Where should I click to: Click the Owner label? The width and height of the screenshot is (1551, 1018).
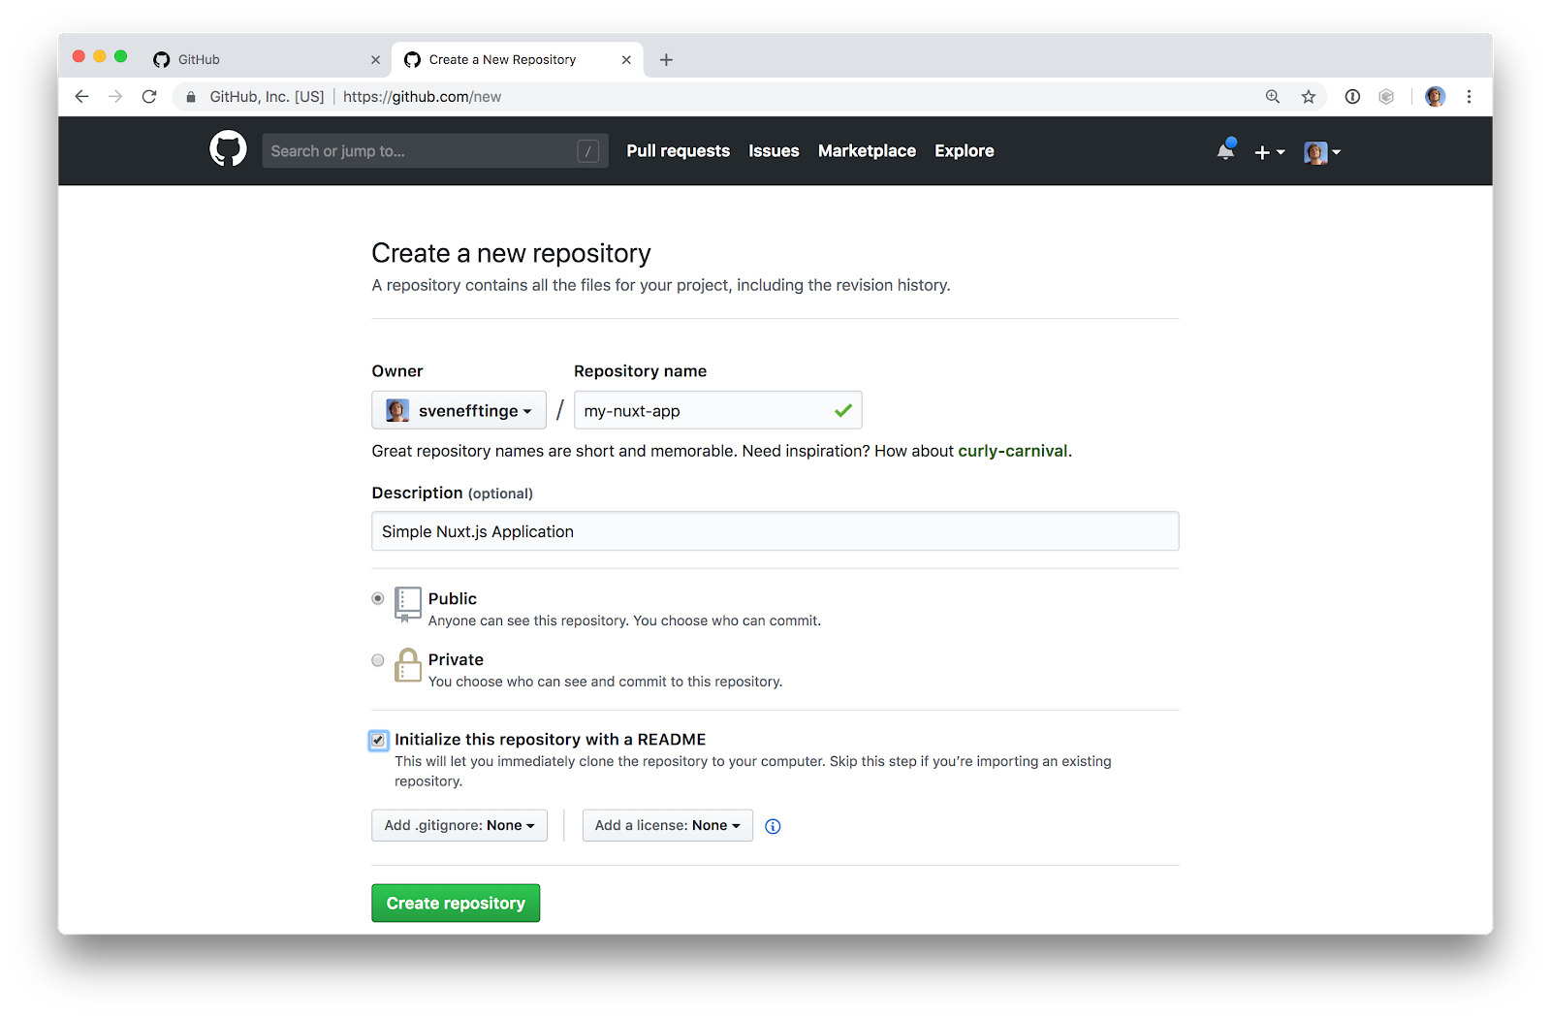point(397,371)
